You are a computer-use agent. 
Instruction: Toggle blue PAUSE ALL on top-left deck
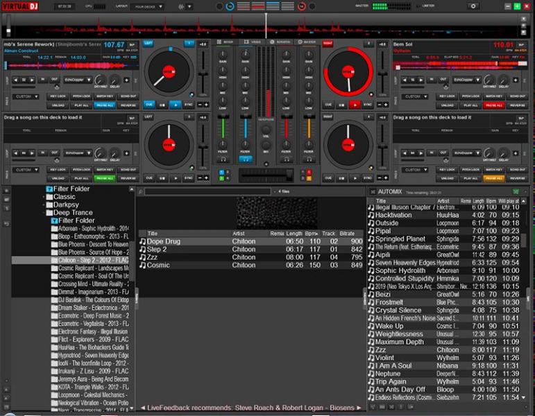tap(105, 105)
